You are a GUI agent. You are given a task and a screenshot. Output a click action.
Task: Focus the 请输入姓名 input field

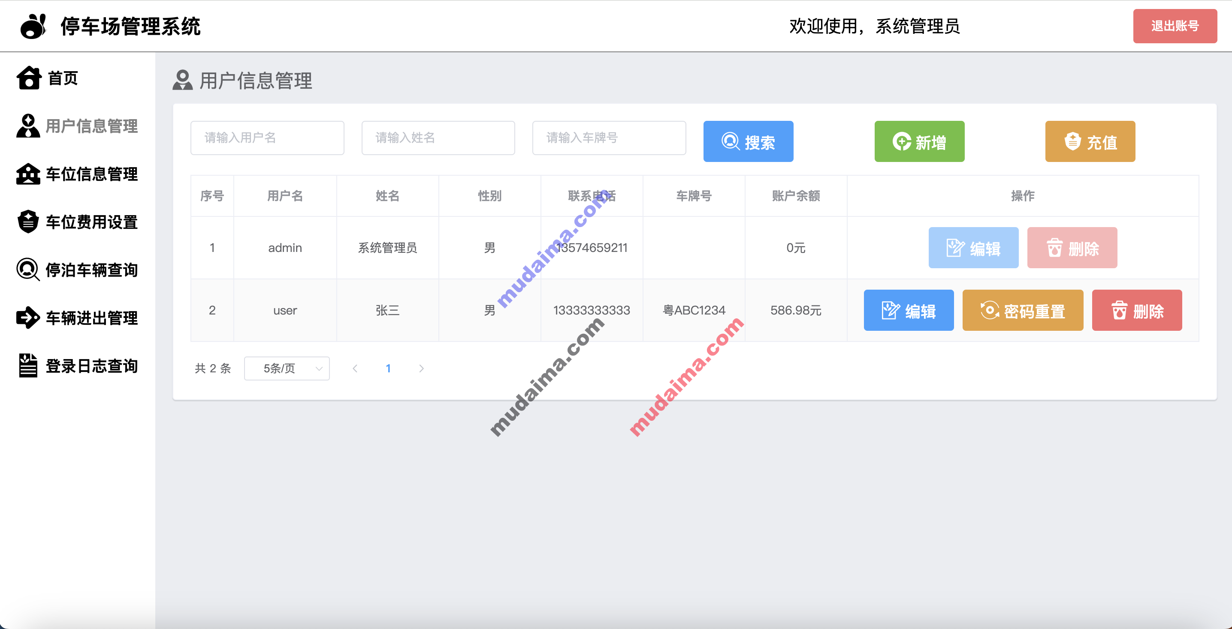tap(438, 138)
